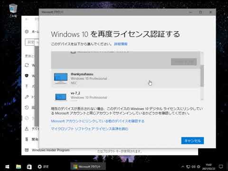This screenshot has width=228, height=171.
Task: Click the troubleshoot wrench icon in the Settings sidebar
Action: pyautogui.click(x=27, y=97)
